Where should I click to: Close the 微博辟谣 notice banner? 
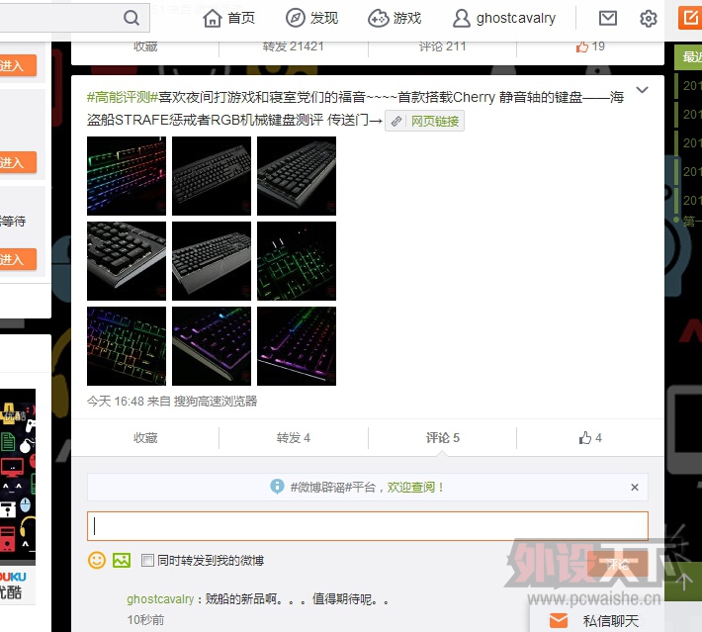[635, 488]
